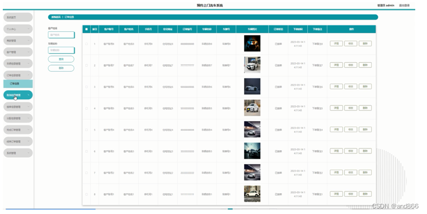Screen dimensions: 427x214
Task: Tick the checkbox for row 4
Action: (87, 108)
